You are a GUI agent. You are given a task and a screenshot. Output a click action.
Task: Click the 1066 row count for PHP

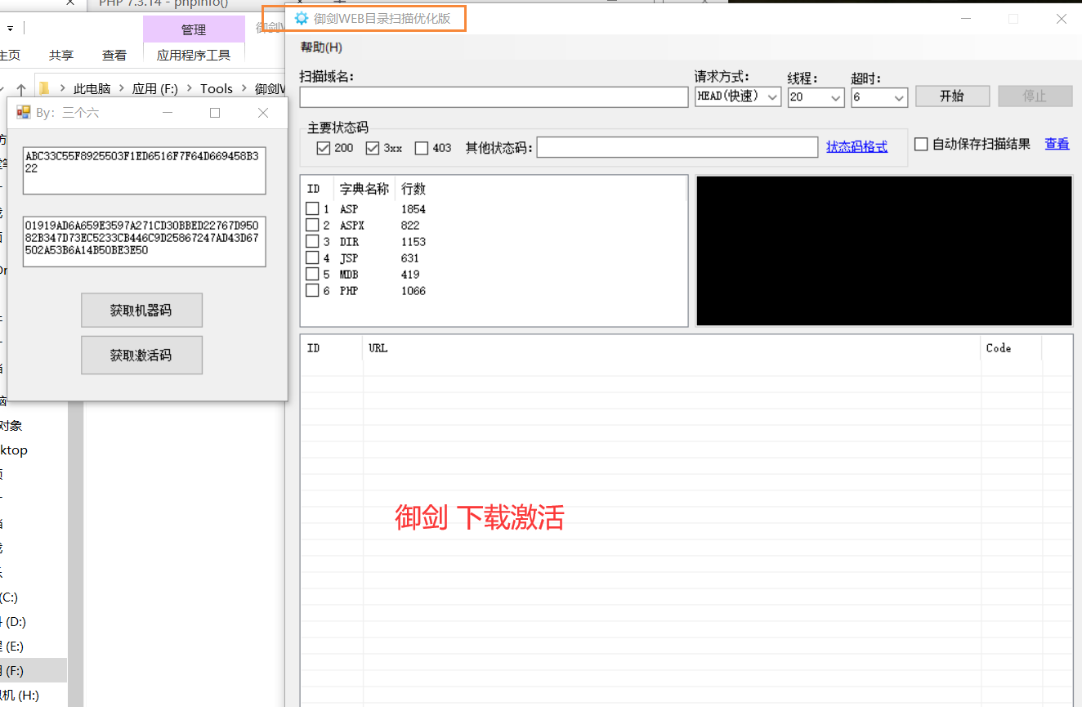(x=414, y=291)
